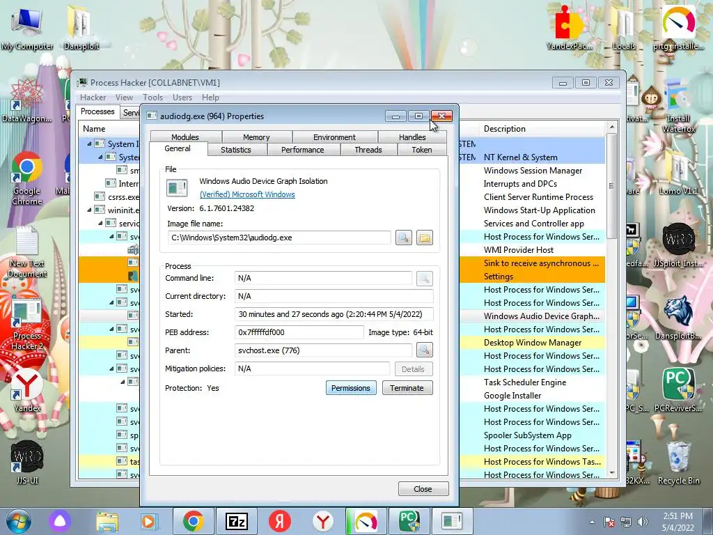Open the Token tab

click(421, 150)
